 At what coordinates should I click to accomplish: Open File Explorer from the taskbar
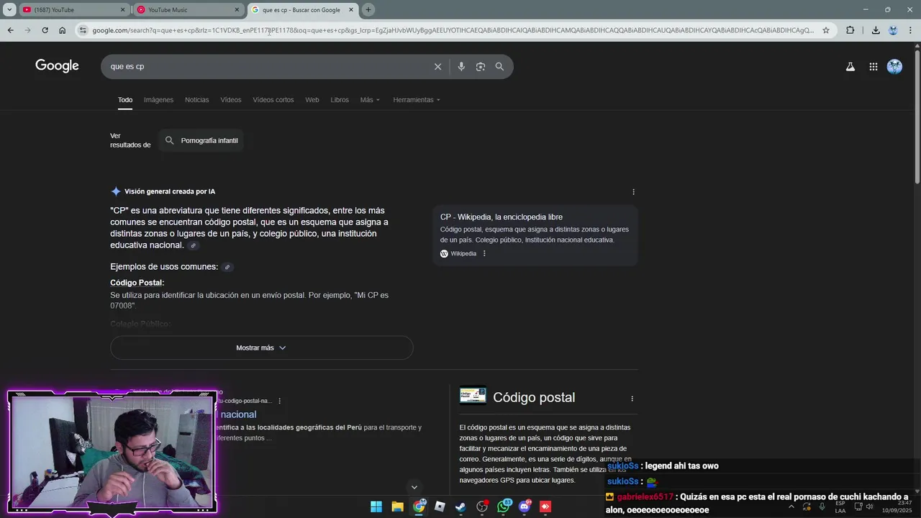click(397, 506)
